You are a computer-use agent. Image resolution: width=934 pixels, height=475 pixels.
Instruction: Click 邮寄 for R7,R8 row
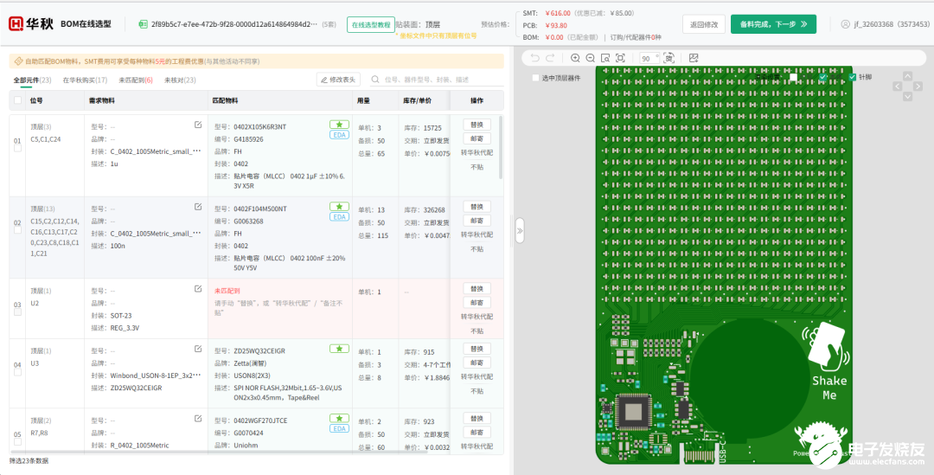coord(477,432)
